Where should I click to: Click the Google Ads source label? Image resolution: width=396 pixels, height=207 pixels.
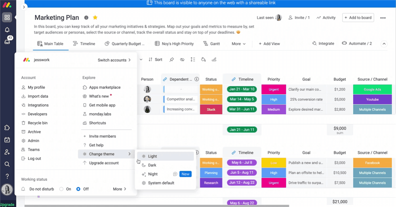point(372,89)
